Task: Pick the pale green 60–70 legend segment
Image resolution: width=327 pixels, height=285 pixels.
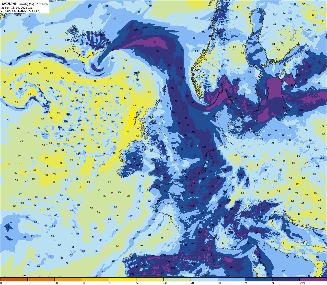Action: tap(177, 279)
